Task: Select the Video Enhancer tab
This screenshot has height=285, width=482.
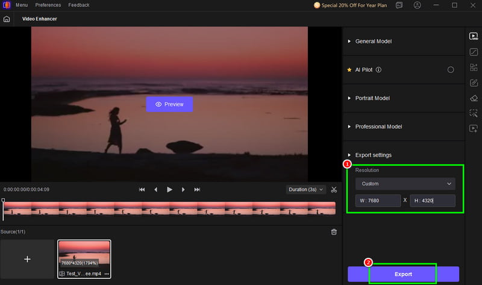Action: tap(39, 19)
